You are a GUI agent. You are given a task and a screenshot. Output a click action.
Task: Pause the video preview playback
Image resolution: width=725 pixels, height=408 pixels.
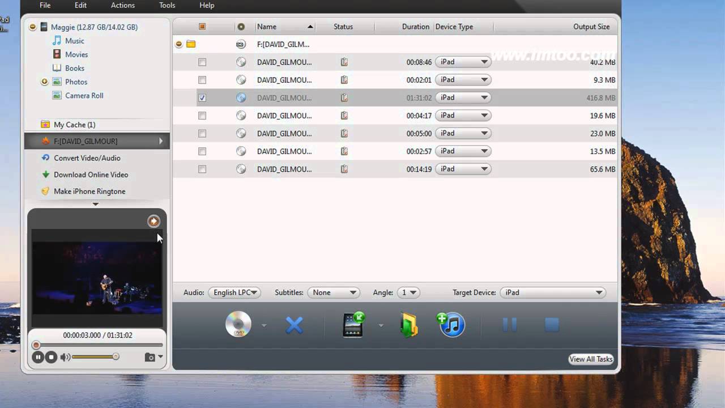(x=38, y=357)
